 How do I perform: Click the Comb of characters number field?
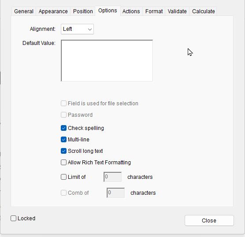pyautogui.click(x=115, y=193)
